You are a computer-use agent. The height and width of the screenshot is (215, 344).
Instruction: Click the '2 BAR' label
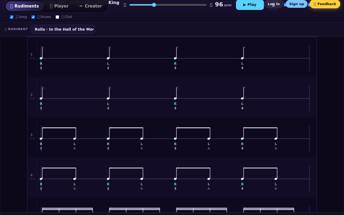click(x=33, y=96)
